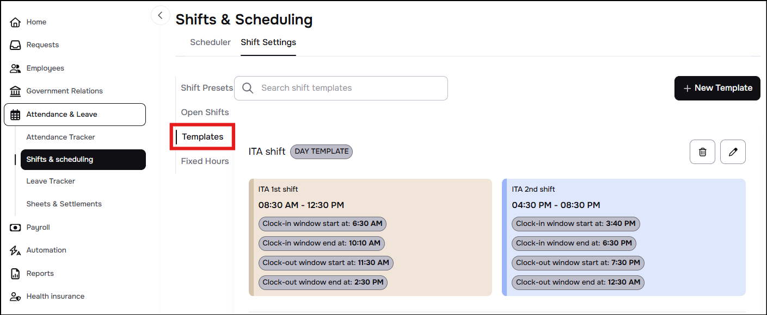Open the Fixed Hours section
Image resolution: width=767 pixels, height=315 pixels.
[x=205, y=161]
